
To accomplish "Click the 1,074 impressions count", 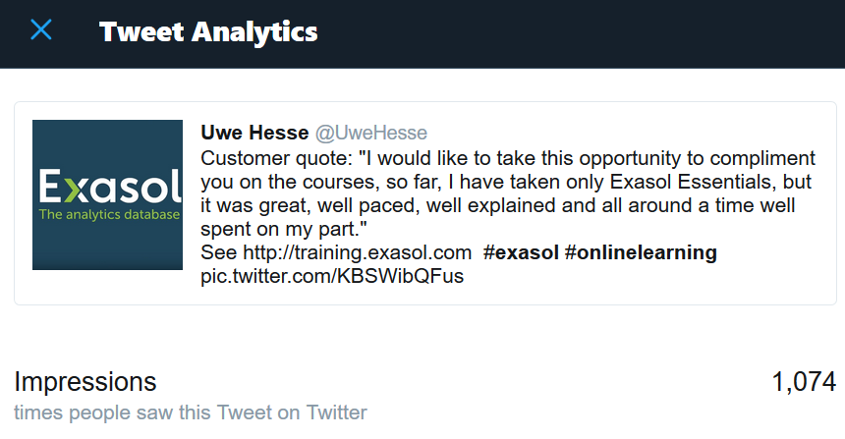I will 804,382.
